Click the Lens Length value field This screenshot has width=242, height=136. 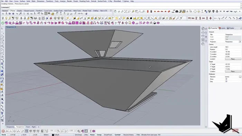click(x=233, y=47)
